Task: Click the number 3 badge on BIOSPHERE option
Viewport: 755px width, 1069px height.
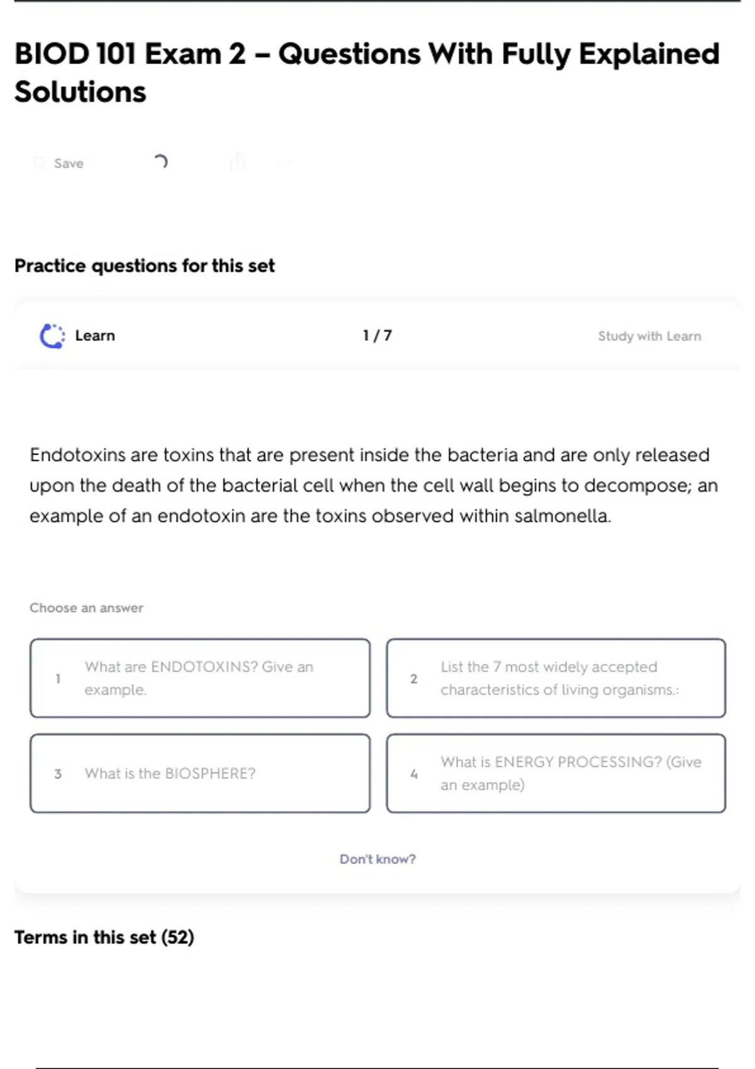Action: click(58, 773)
